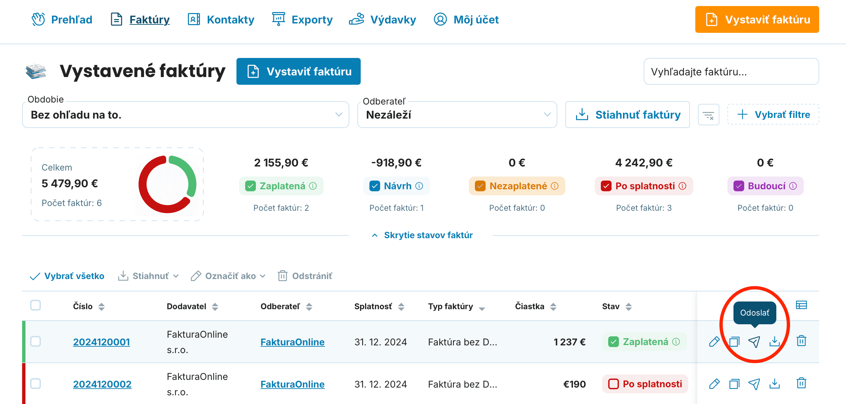Click the red-green invoice donut chart
Viewport: 846px width, 404px height.
[x=167, y=184]
